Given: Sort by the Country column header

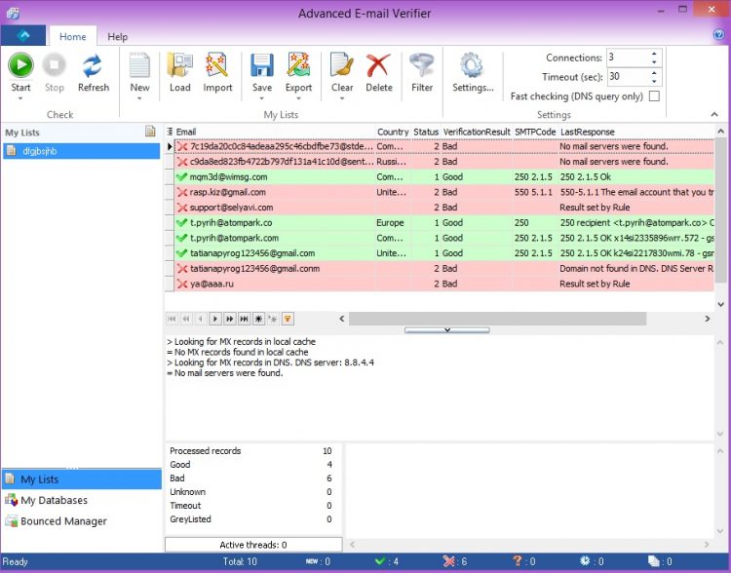Looking at the screenshot, I should point(393,132).
